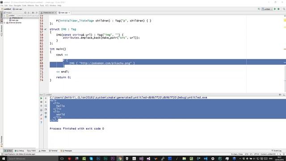
Task: Open Search Everywhere magnifier icon
Action: click(284, 9)
